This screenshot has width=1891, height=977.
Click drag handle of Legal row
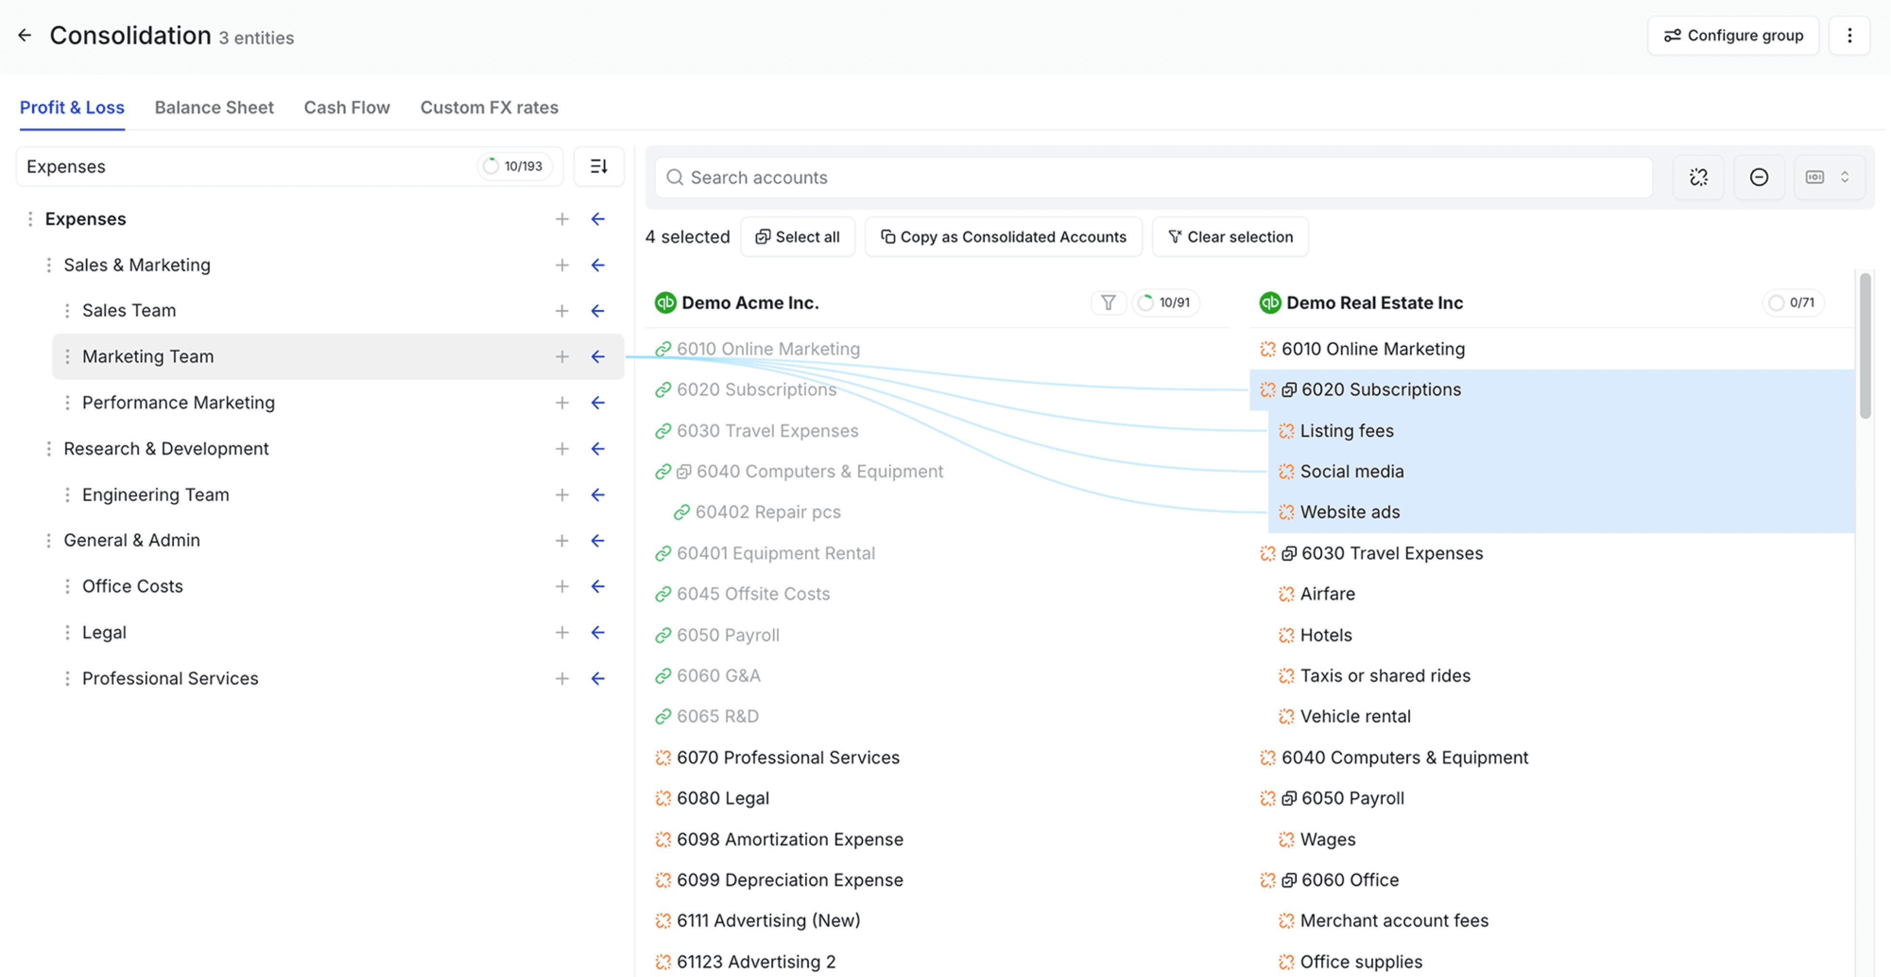point(68,633)
